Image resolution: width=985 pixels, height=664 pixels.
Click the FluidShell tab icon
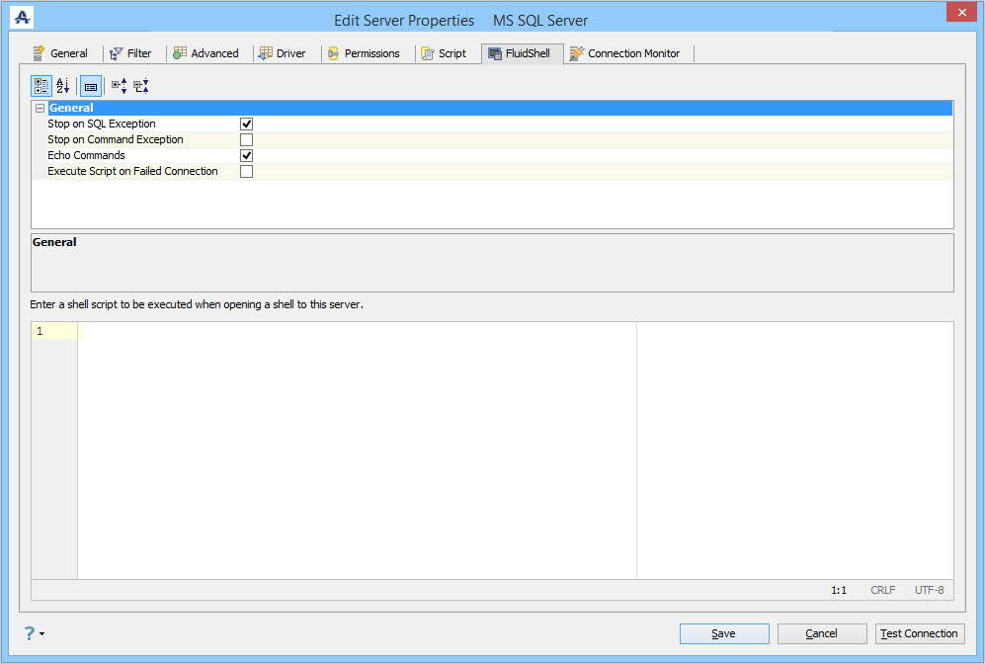[495, 54]
